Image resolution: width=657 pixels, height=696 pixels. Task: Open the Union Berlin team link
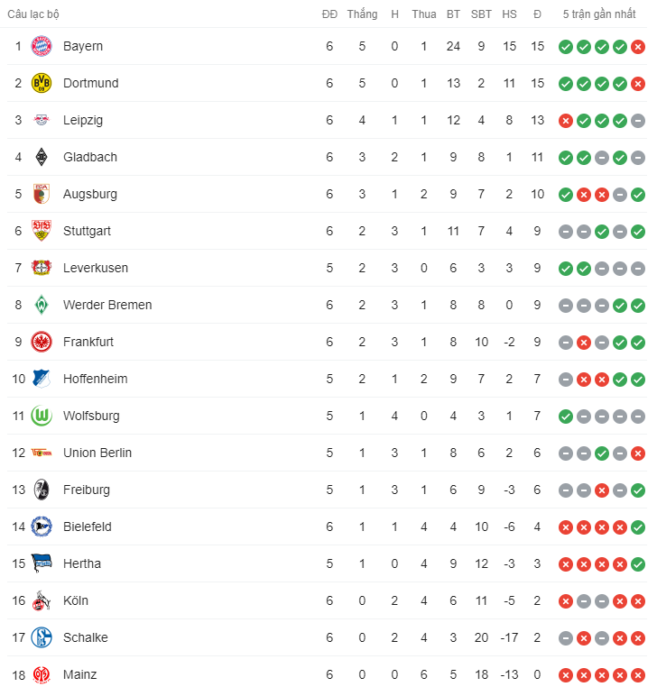point(97,453)
